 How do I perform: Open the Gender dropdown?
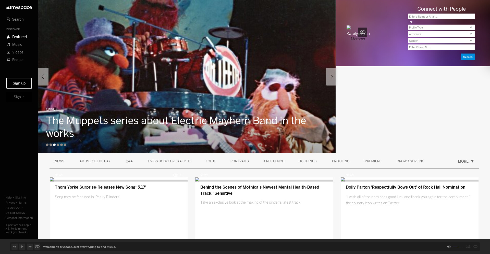click(x=442, y=41)
